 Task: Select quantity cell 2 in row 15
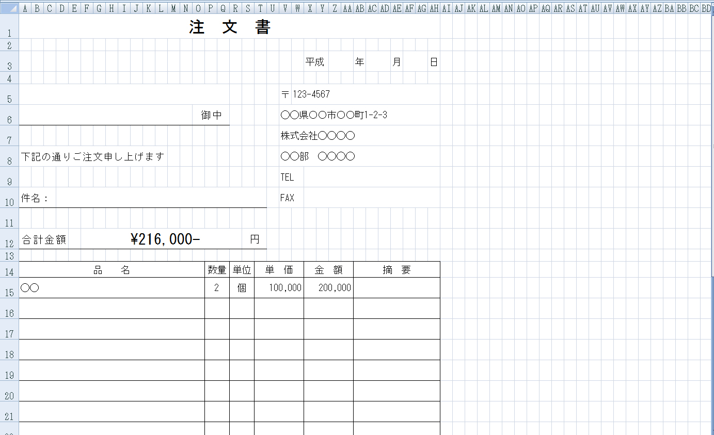pos(217,288)
